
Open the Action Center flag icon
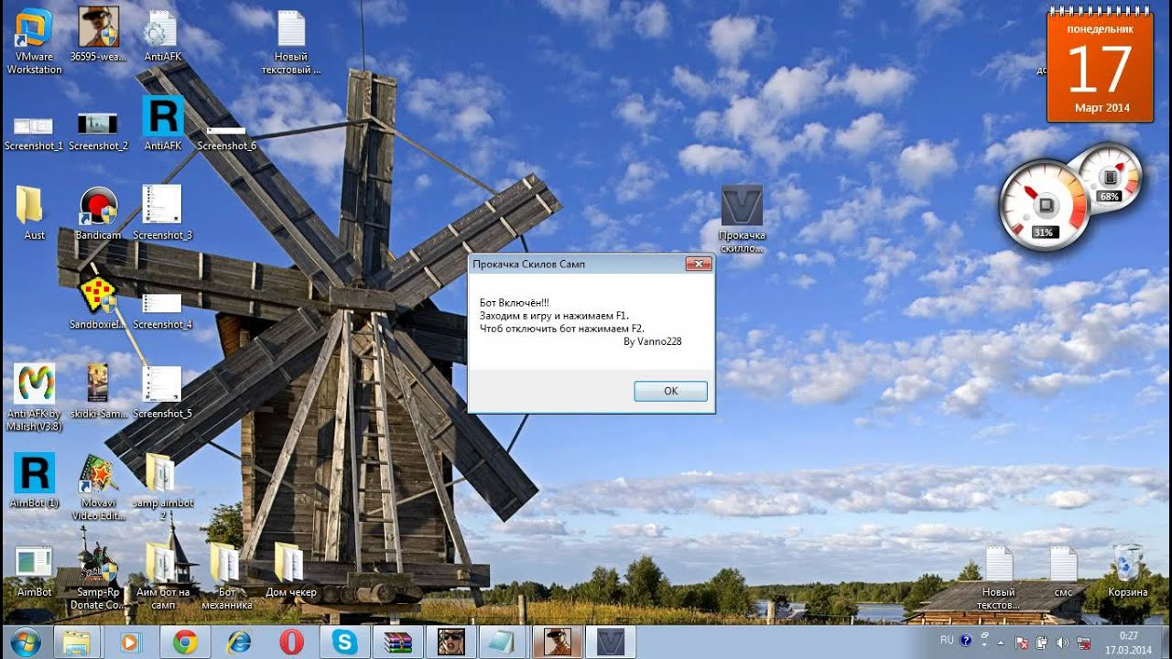click(1022, 643)
